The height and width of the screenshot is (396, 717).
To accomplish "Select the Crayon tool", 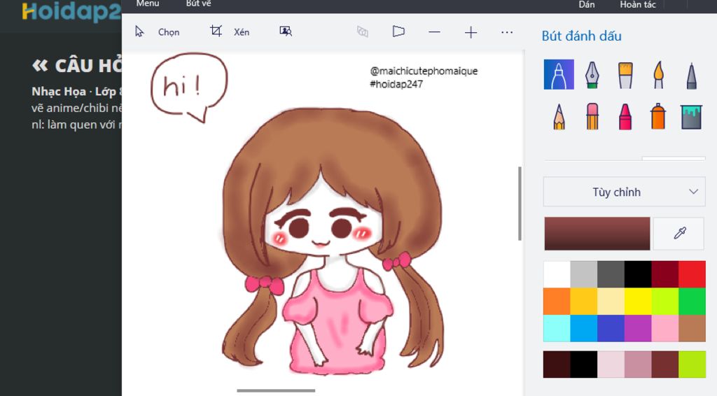I will [x=625, y=116].
